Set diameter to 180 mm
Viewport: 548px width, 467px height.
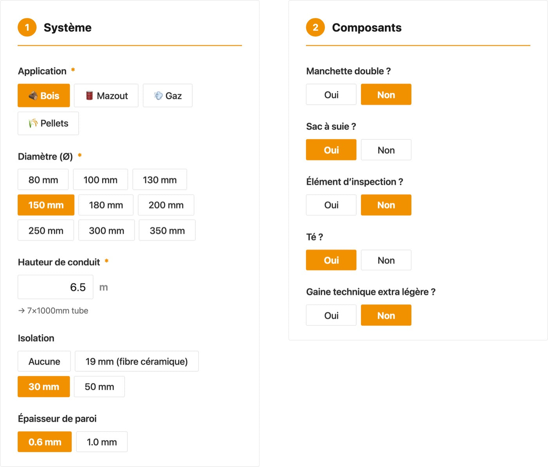106,205
